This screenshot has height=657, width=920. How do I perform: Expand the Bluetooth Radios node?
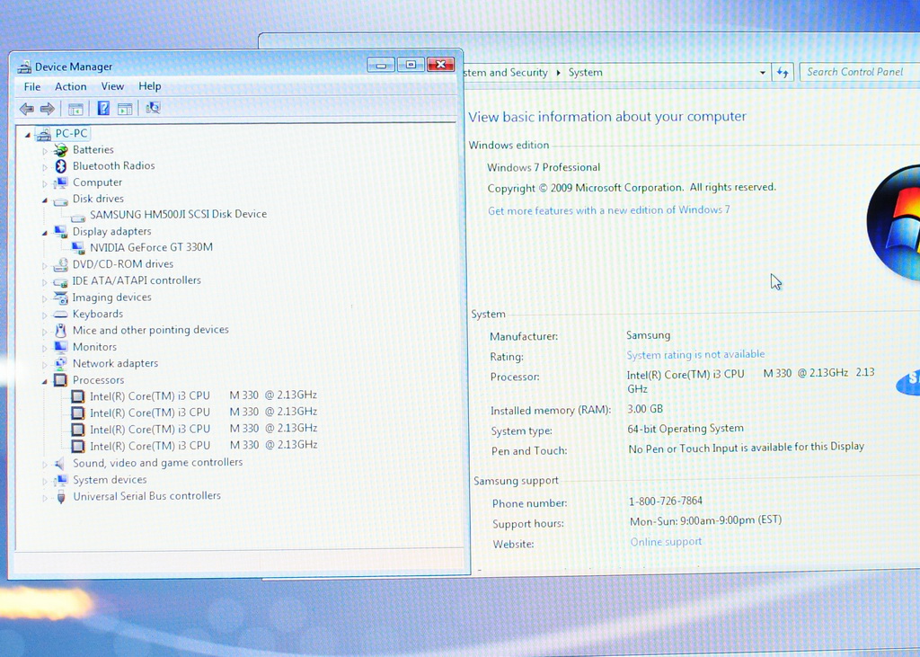45,167
